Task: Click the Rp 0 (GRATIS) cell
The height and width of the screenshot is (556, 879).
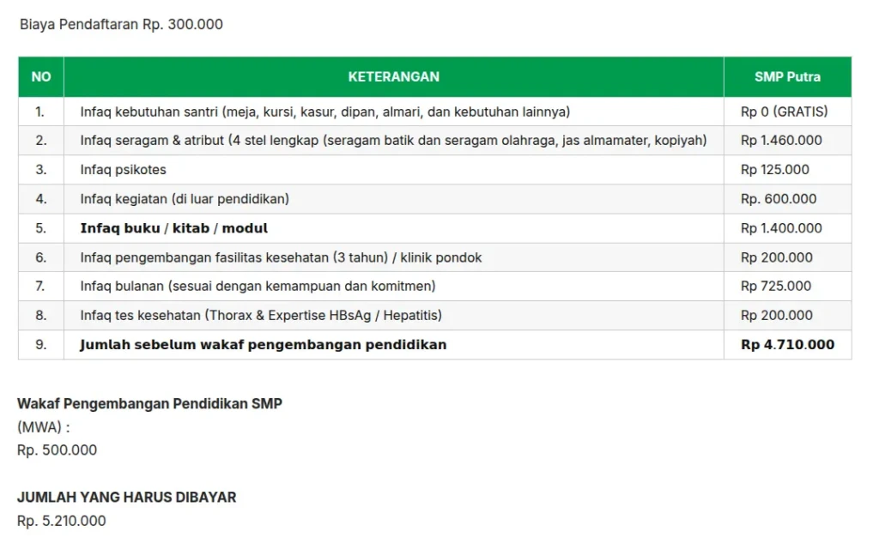Action: pos(784,112)
